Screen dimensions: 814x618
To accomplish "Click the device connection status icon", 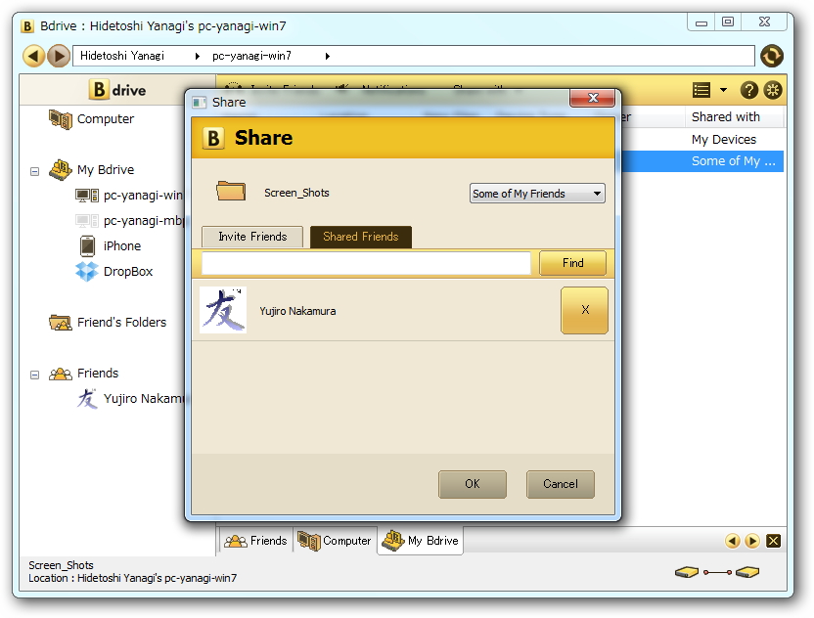I will (717, 572).
